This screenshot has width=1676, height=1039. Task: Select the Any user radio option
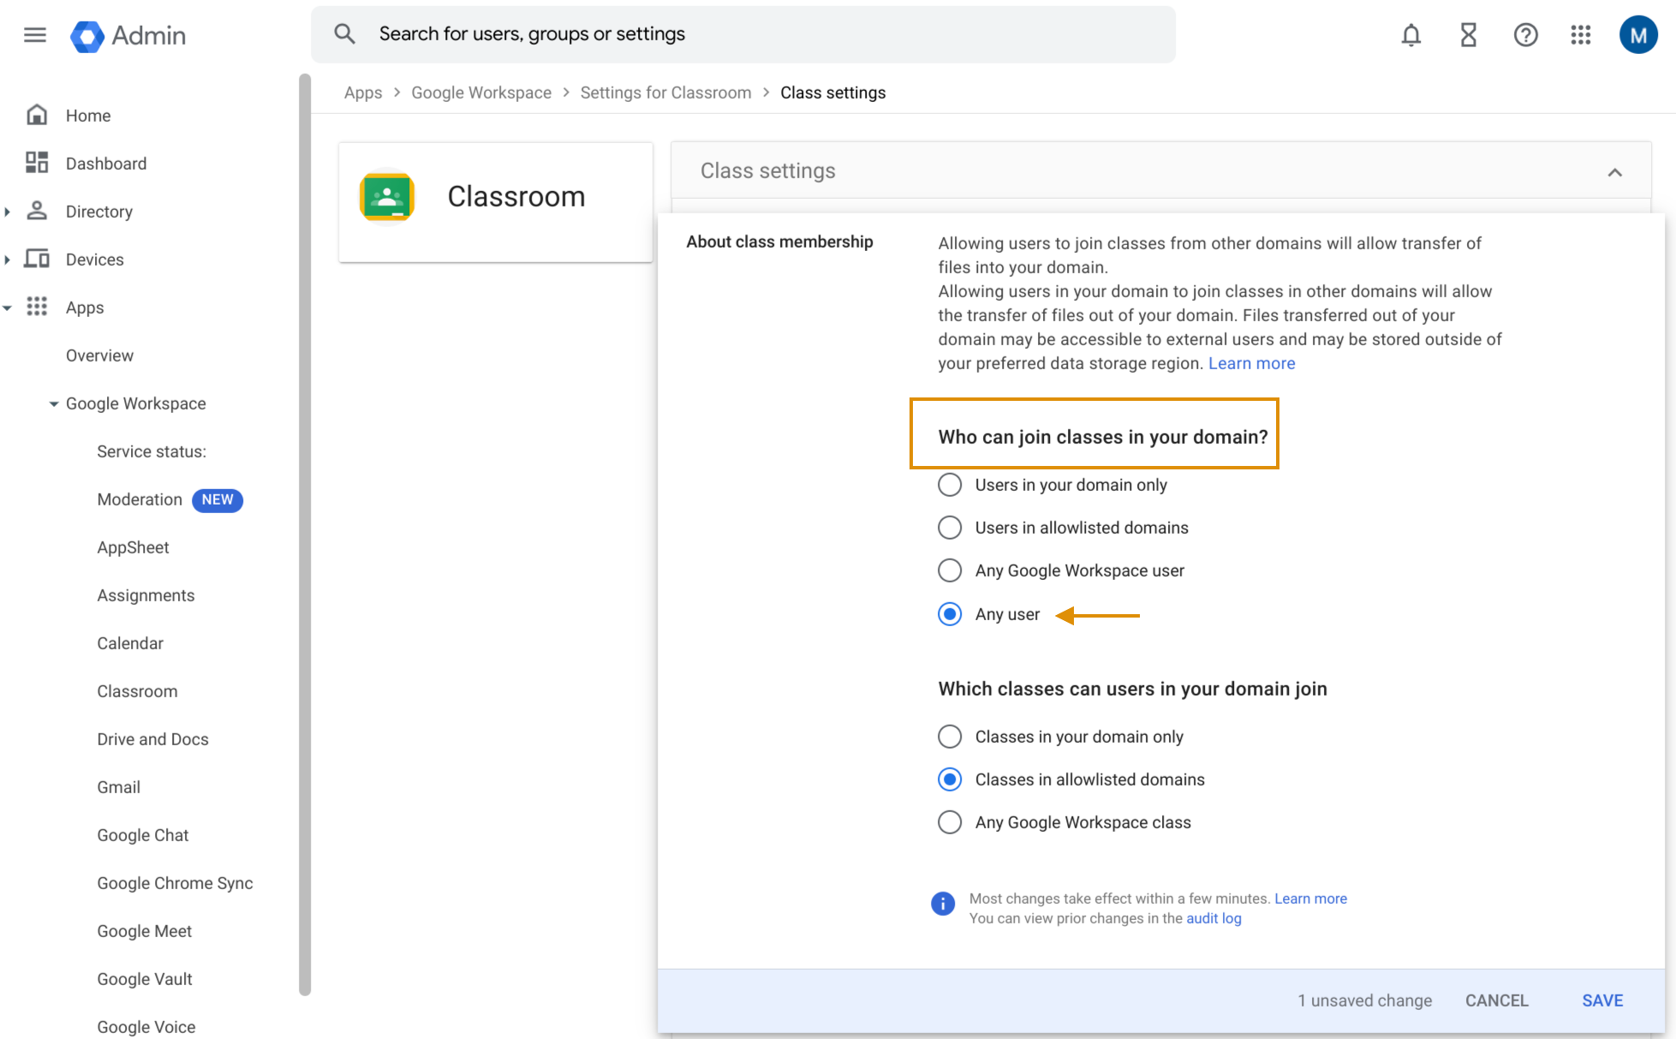[x=950, y=614]
